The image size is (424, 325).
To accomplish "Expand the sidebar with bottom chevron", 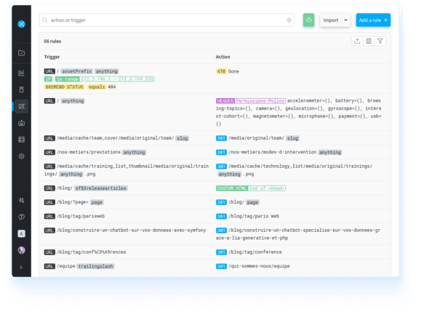I will click(x=21, y=267).
